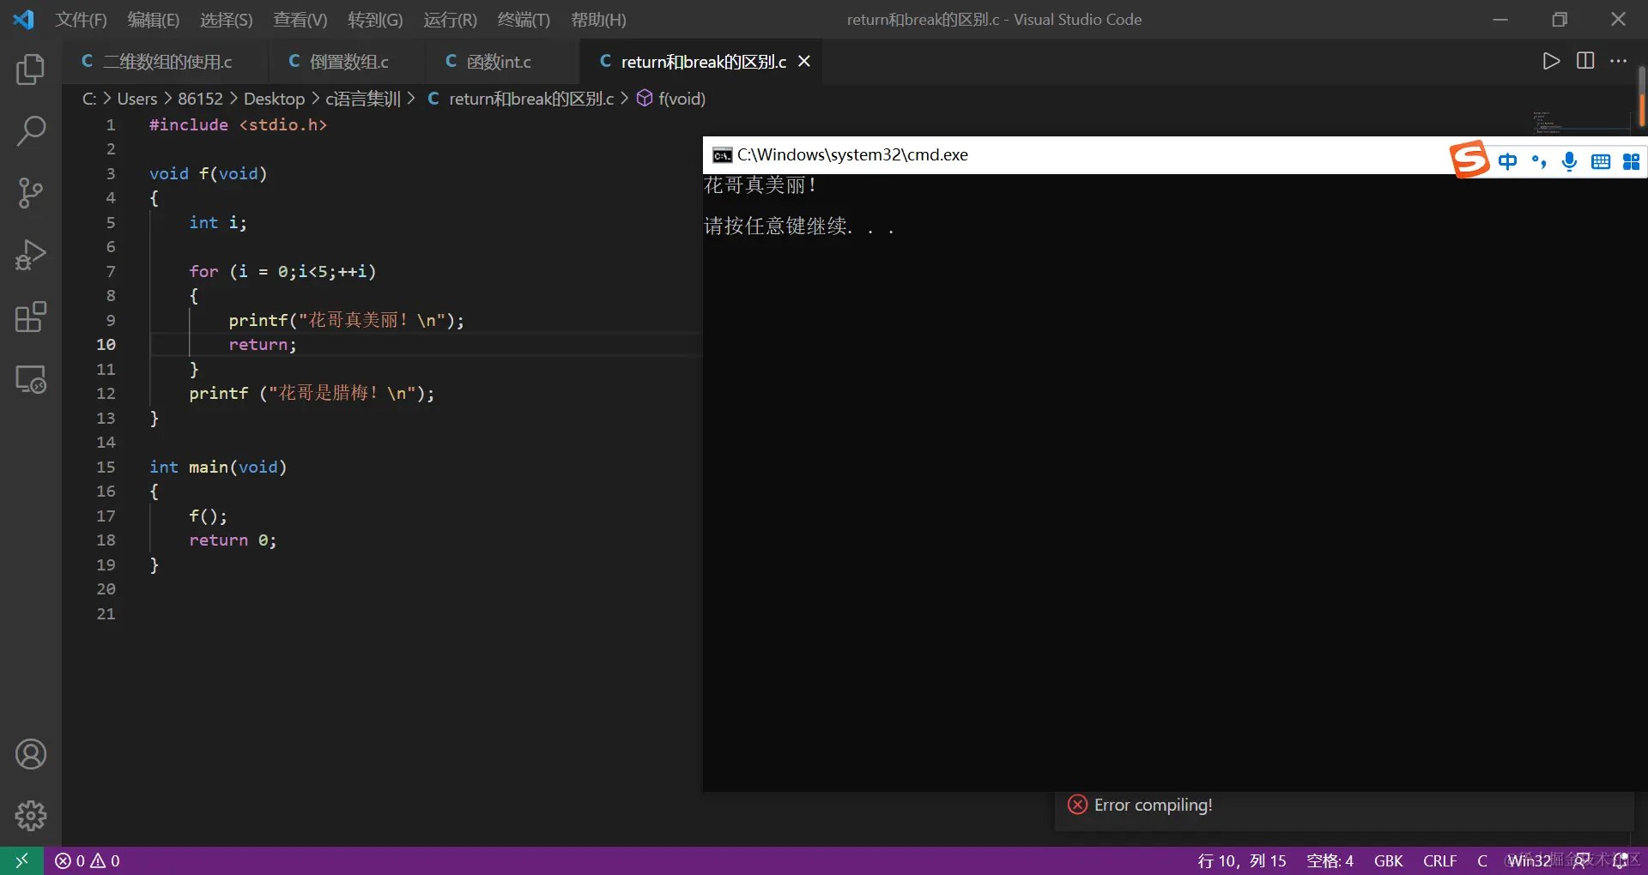Switch to 倒置数组.c tab
The width and height of the screenshot is (1648, 875).
pos(348,62)
